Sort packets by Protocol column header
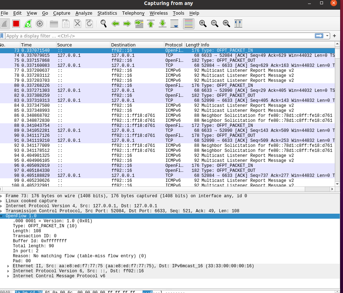The width and height of the screenshot is (343, 293). pos(174,45)
